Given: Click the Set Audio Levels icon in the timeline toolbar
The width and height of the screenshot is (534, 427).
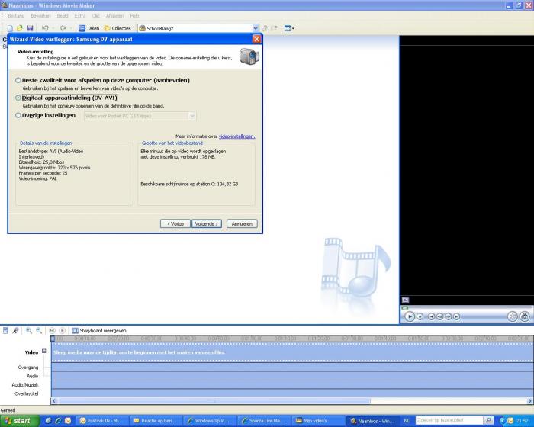Looking at the screenshot, I should (5, 331).
